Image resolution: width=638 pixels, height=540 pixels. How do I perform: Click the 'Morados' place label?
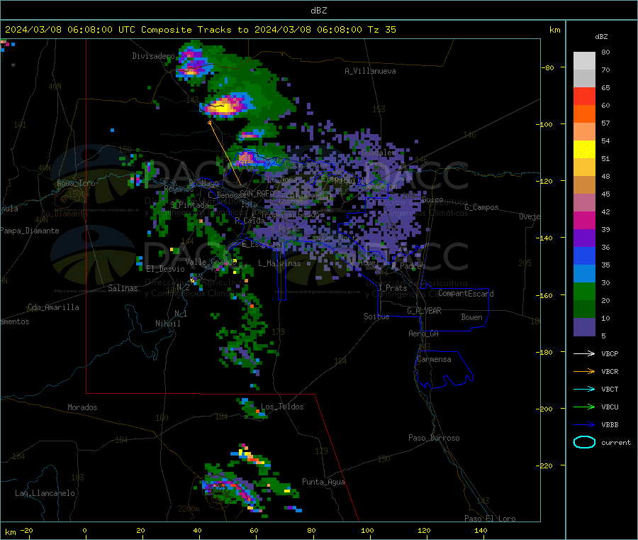tap(82, 407)
